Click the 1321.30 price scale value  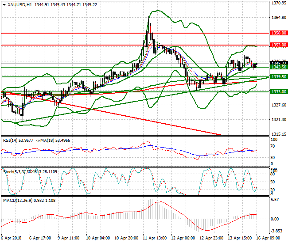coord(279,120)
